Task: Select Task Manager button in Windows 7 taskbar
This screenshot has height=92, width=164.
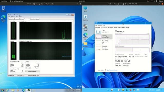Action: click(x=29, y=90)
